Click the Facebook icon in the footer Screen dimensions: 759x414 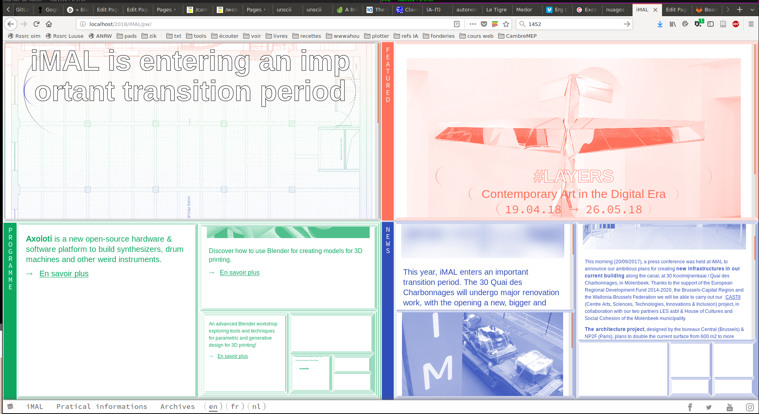pos(690,407)
